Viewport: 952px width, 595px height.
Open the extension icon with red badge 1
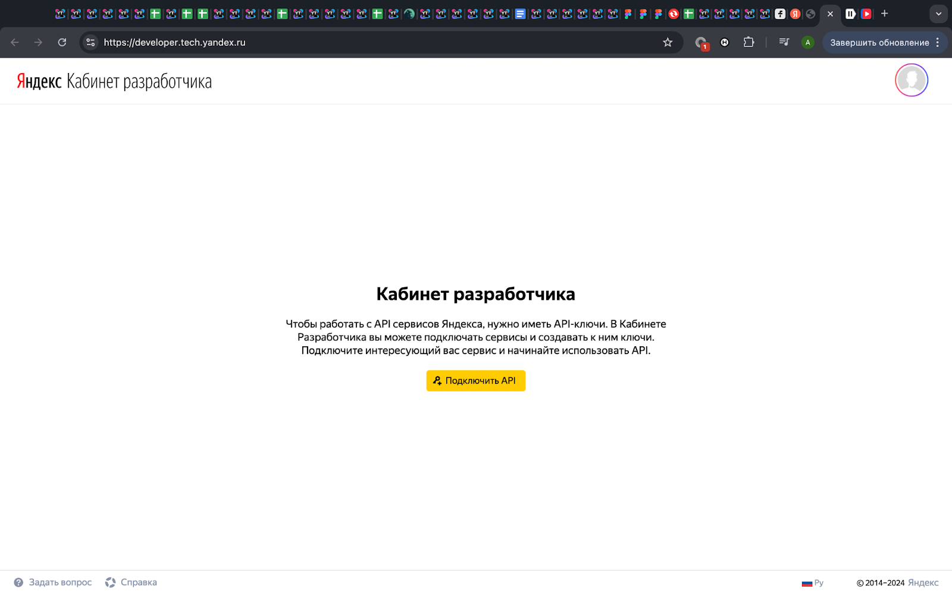click(702, 43)
